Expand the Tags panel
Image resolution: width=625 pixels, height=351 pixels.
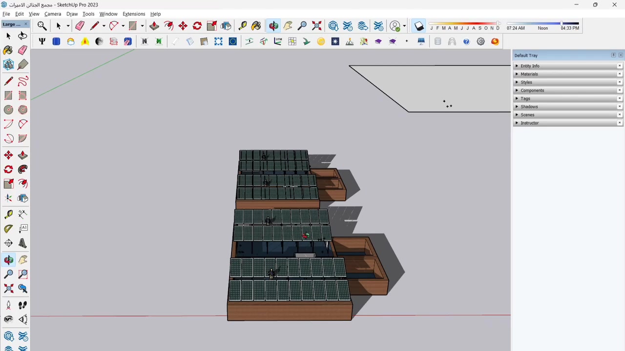(525, 98)
